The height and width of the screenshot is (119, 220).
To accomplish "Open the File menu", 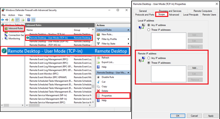I will point(4,15).
